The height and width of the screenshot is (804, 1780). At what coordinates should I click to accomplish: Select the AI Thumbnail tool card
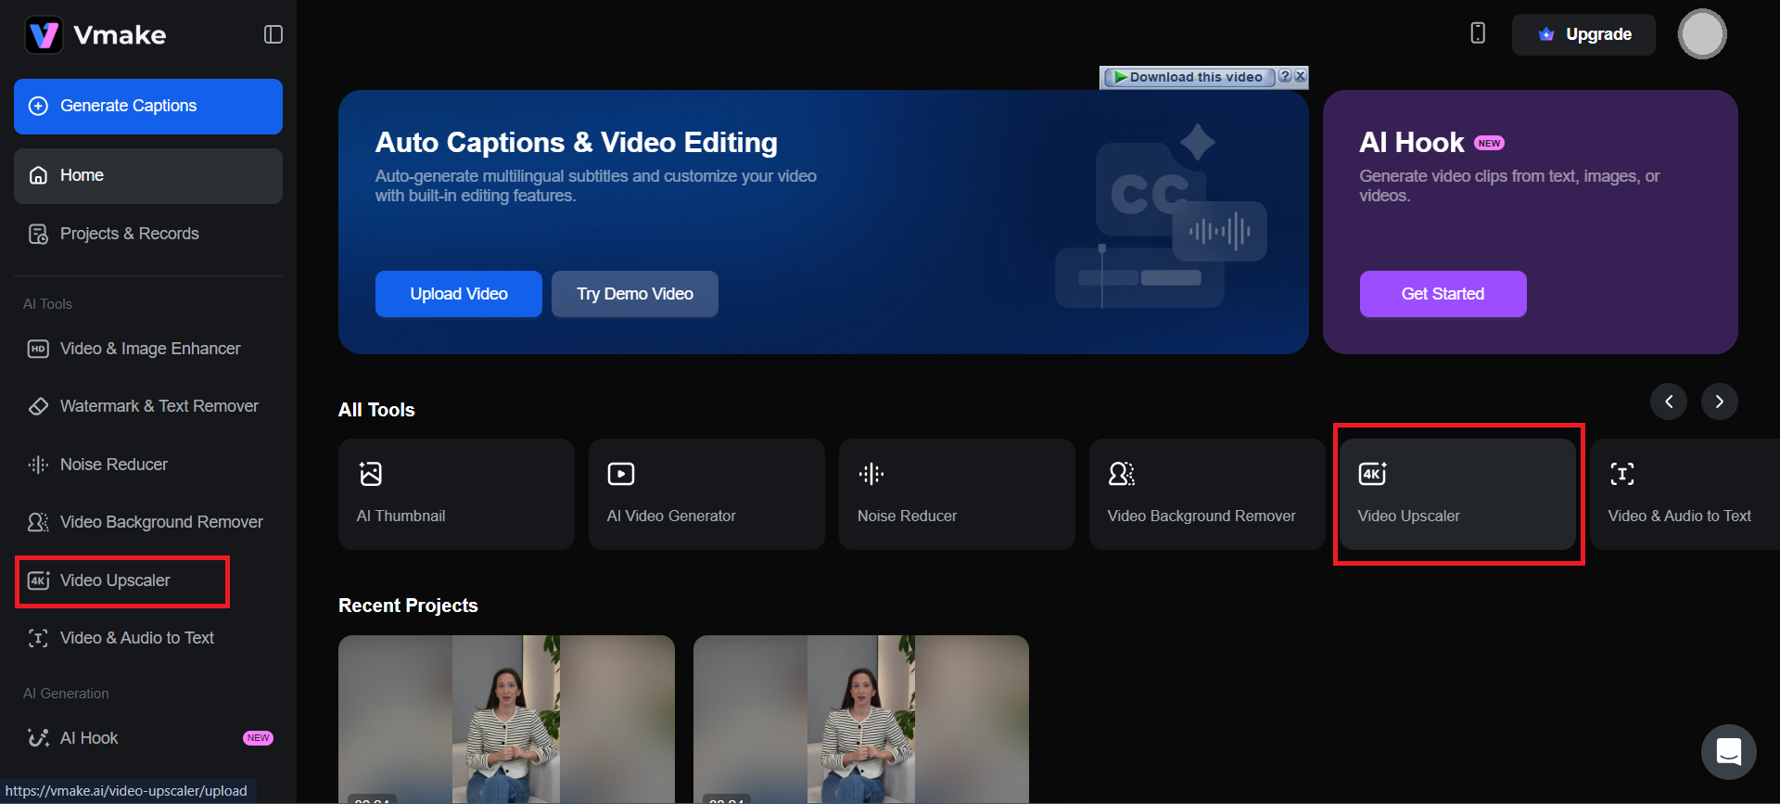click(456, 493)
